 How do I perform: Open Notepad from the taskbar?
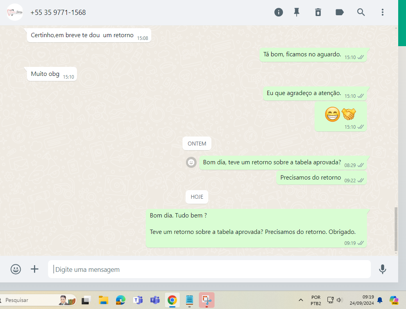tap(189, 300)
